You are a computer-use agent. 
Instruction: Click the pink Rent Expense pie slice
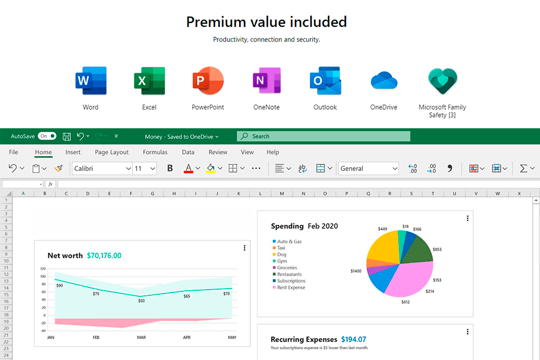[412, 281]
